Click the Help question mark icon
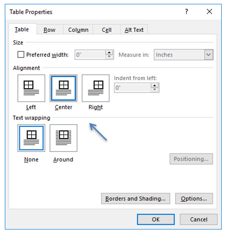 pyautogui.click(x=186, y=12)
